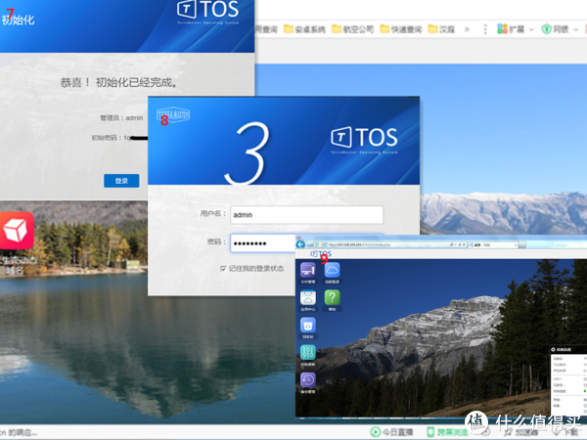This screenshot has width=587, height=440.
Task: Click the username field containing admin
Action: 306,214
